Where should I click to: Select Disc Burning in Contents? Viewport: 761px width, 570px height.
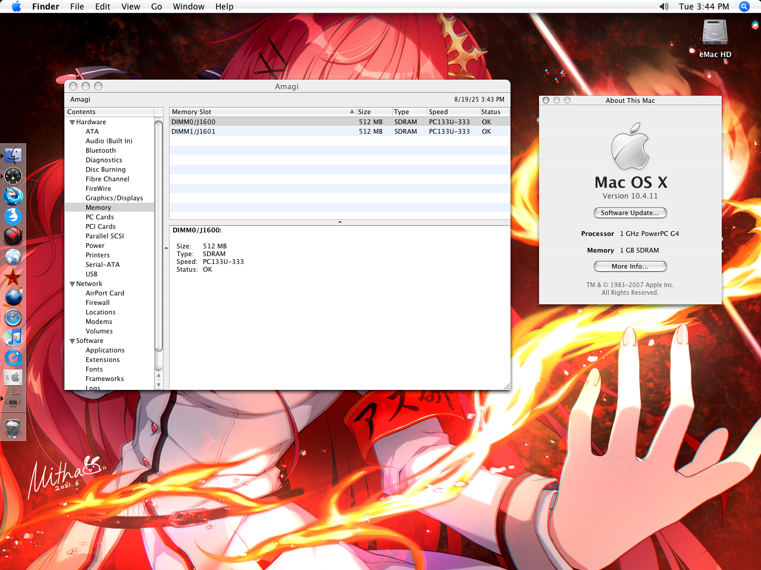click(105, 169)
